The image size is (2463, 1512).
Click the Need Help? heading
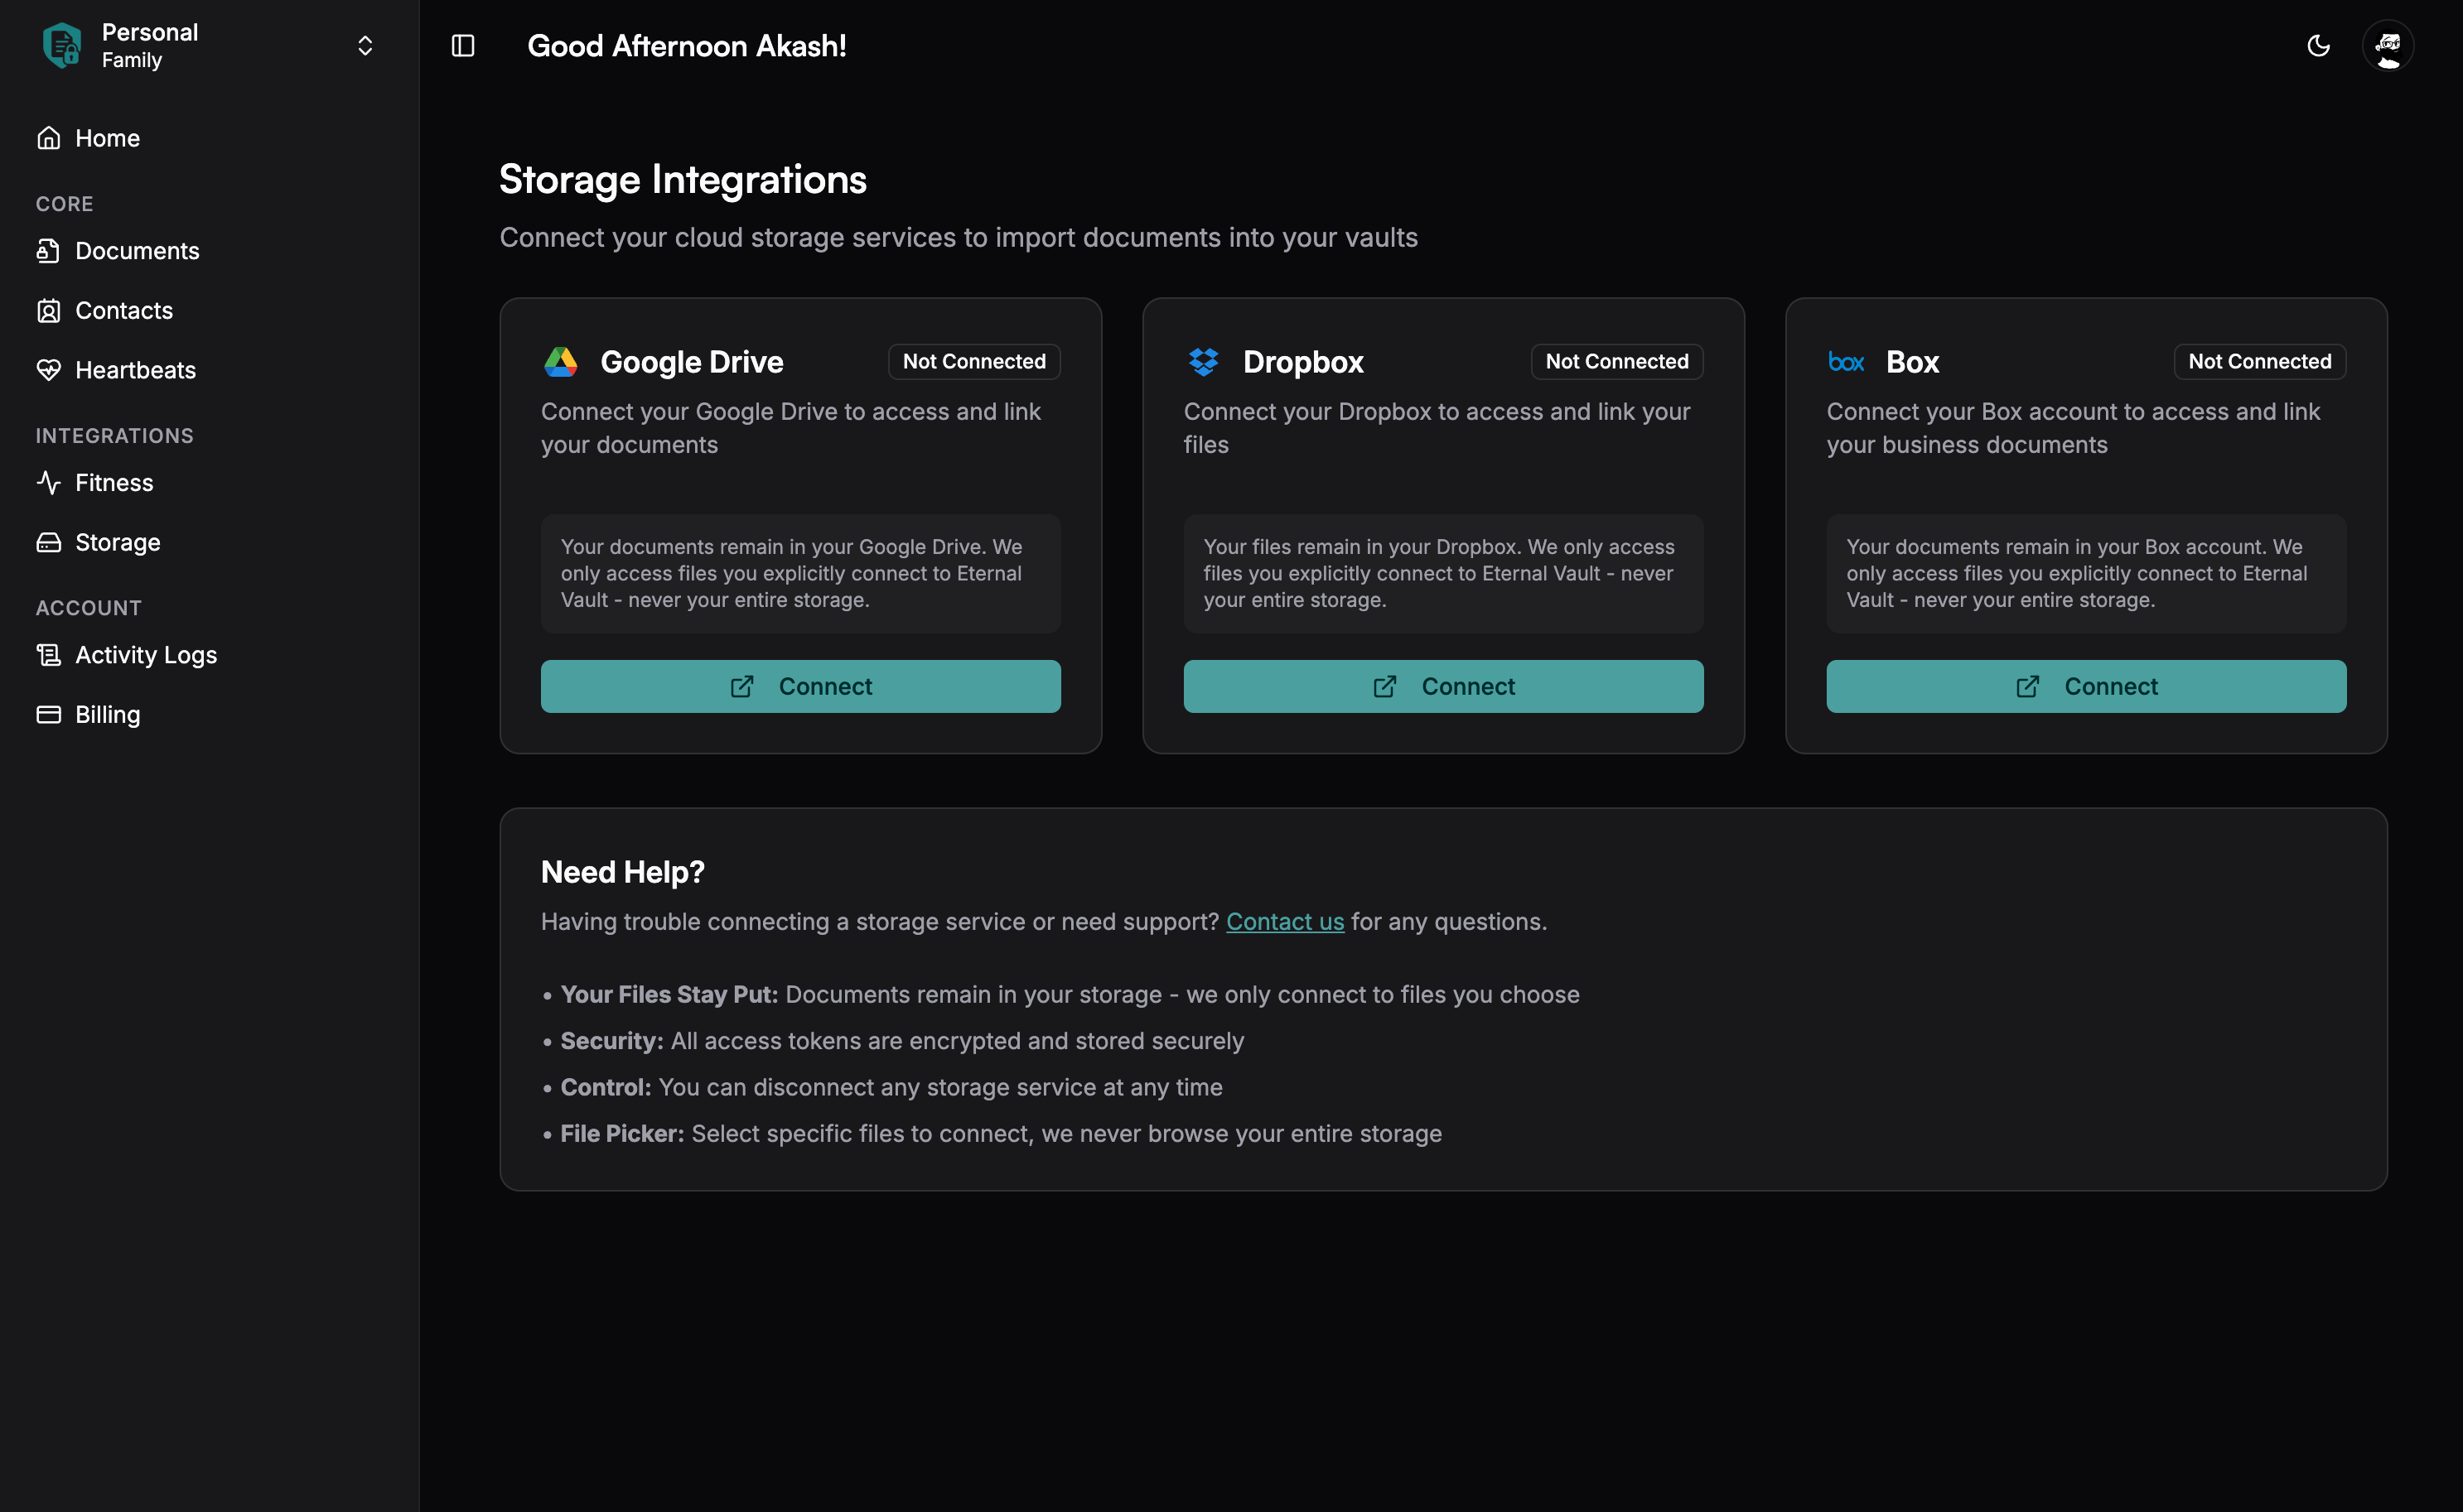(x=622, y=872)
